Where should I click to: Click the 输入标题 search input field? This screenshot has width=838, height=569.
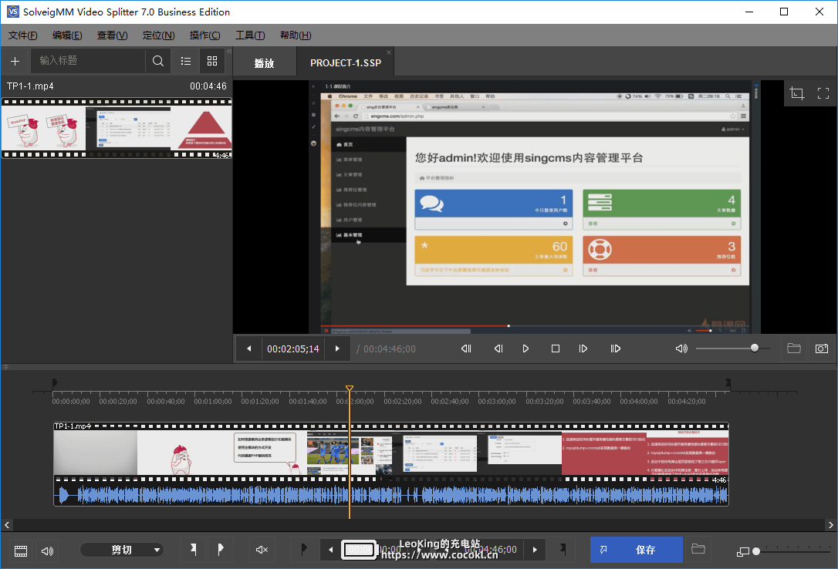[x=88, y=61]
